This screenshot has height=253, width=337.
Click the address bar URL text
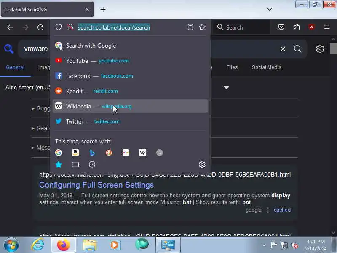[x=114, y=27]
